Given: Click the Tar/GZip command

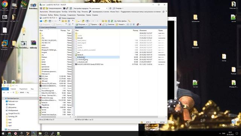Looking at the screenshot, I should (64, 12).
